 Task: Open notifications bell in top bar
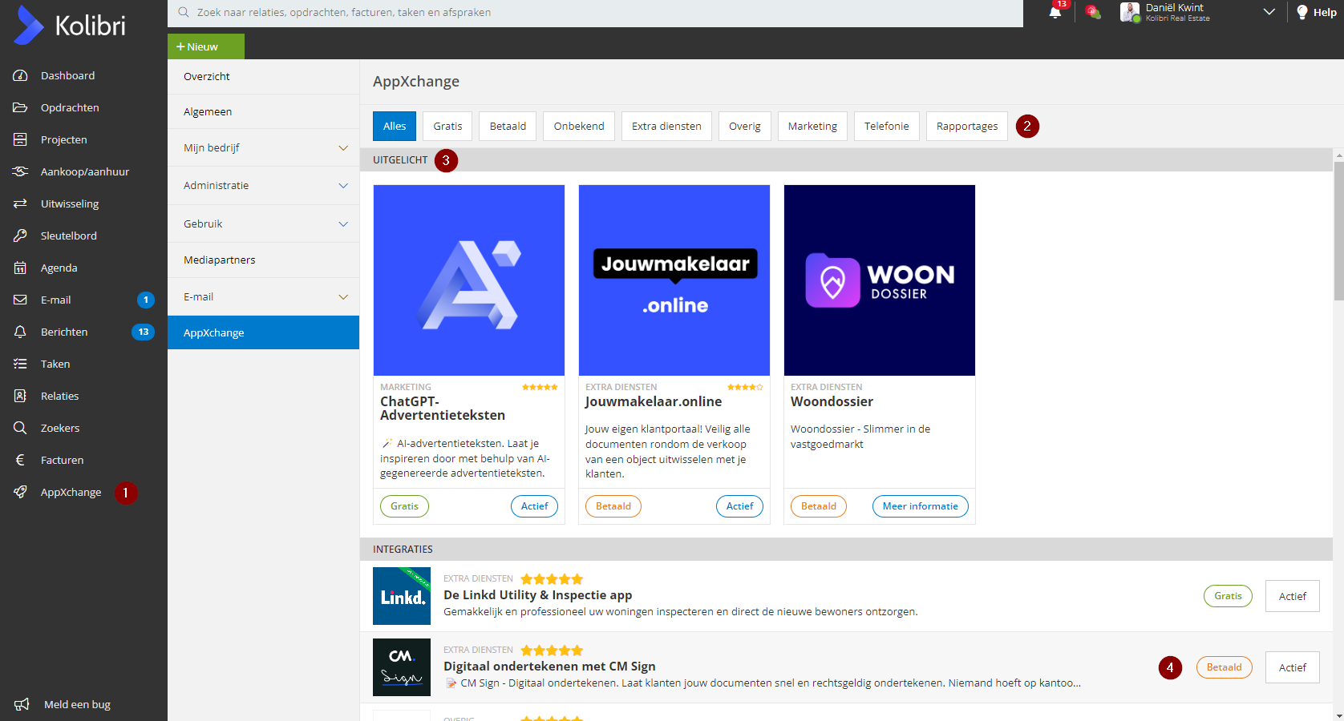pos(1055,12)
